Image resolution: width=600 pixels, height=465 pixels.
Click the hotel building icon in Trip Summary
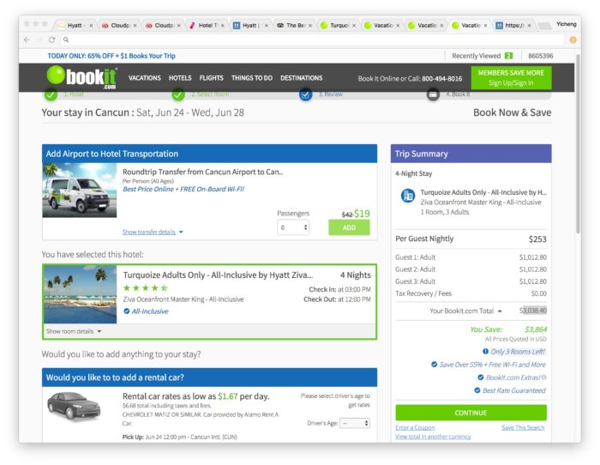coord(407,196)
